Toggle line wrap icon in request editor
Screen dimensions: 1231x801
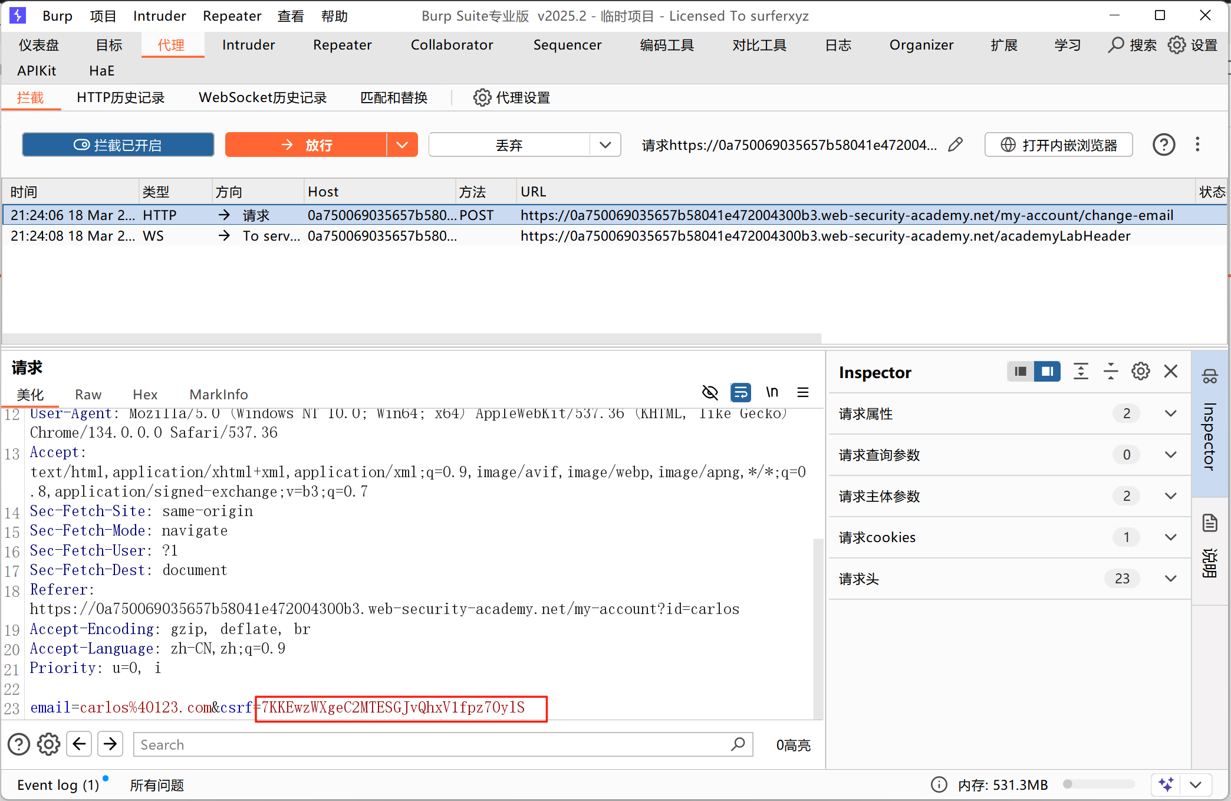click(740, 393)
